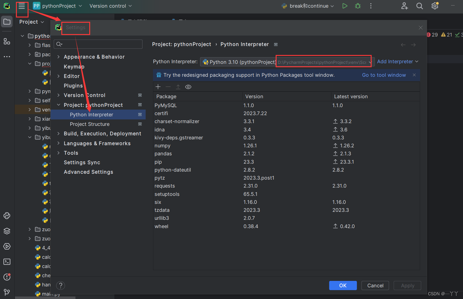
Task: Collapse Project: pythonProject settings node
Action: [58, 105]
